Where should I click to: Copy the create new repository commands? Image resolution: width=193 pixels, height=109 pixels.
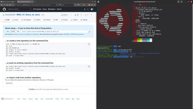[89, 44]
